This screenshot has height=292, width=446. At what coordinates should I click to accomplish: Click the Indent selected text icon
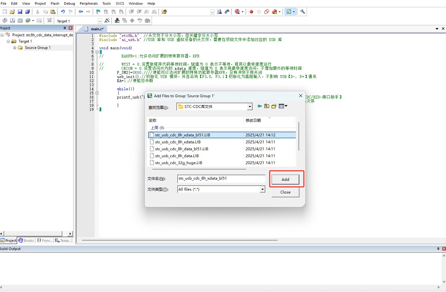(x=131, y=12)
